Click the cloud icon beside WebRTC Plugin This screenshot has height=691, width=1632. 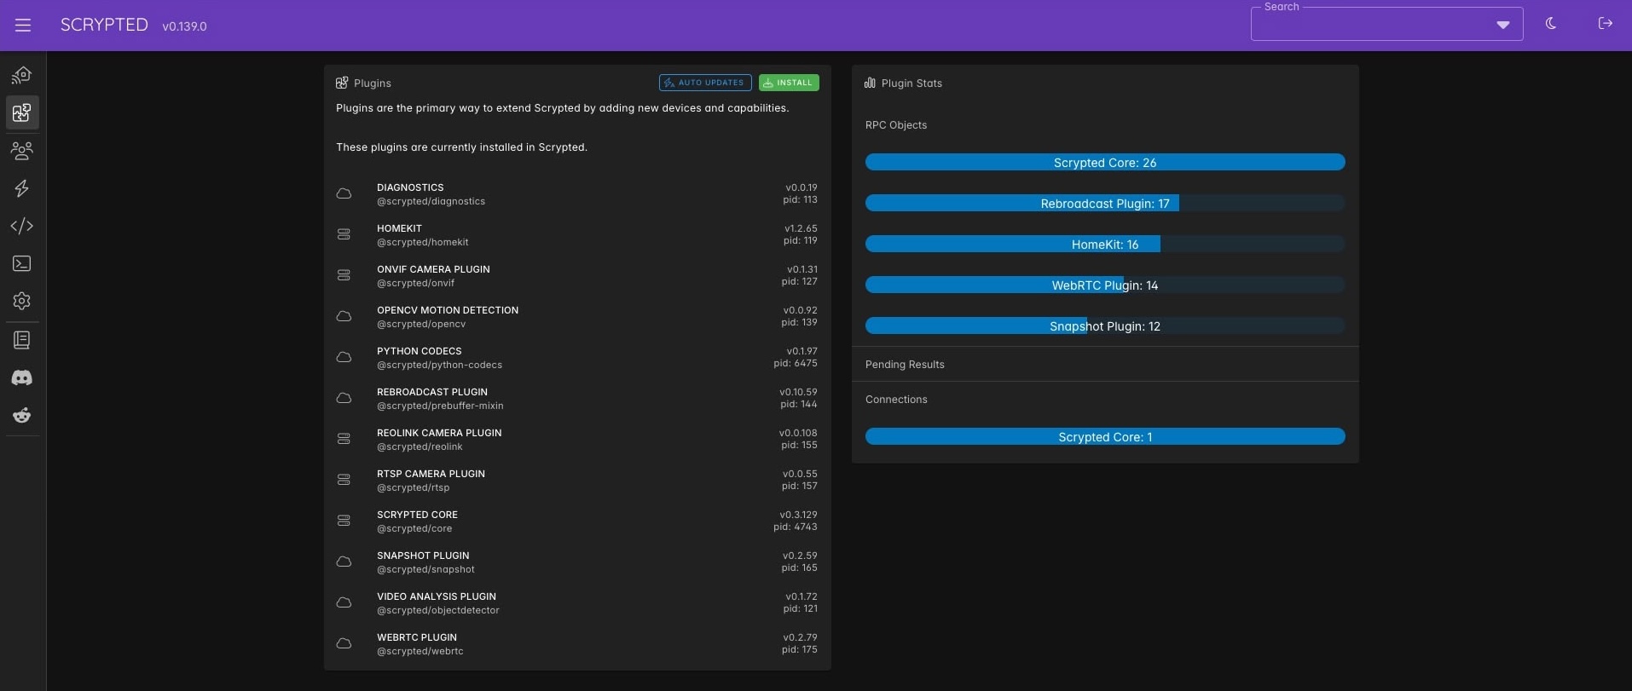click(x=344, y=643)
